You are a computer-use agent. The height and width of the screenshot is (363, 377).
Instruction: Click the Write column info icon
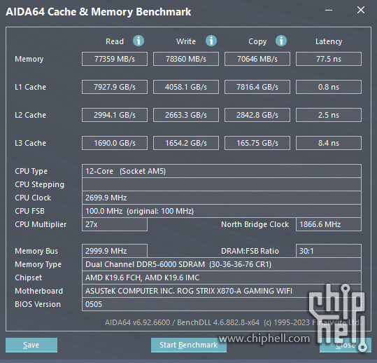point(211,41)
